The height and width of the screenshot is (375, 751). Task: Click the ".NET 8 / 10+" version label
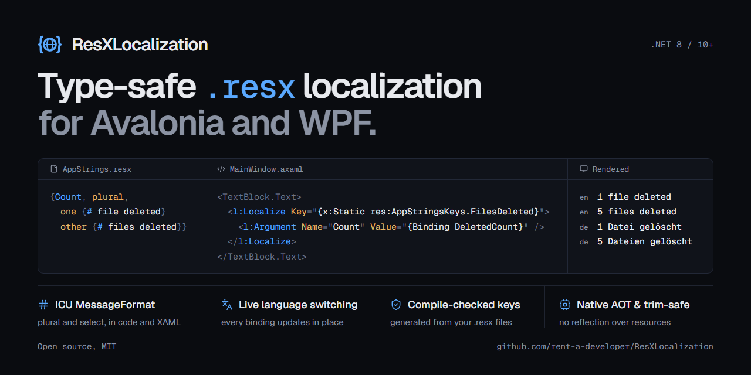(x=682, y=45)
